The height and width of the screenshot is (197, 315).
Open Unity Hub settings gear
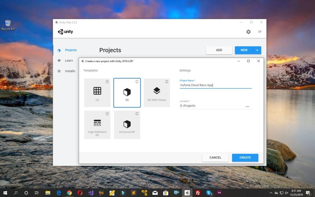click(248, 32)
